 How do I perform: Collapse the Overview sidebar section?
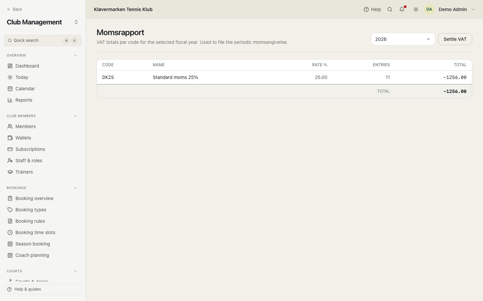point(75,56)
